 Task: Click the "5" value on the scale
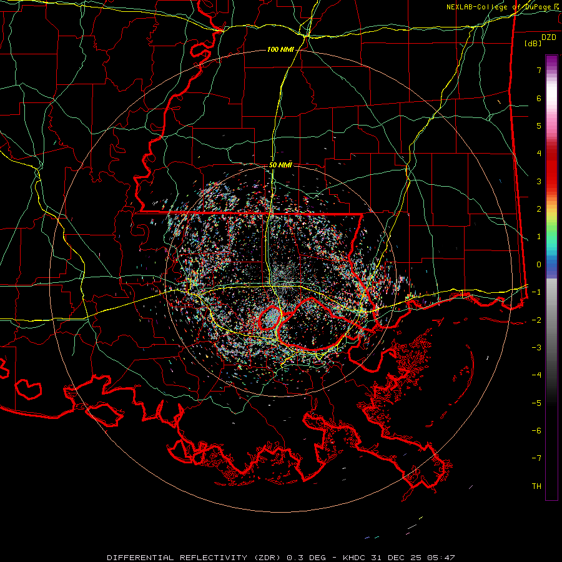pos(539,126)
